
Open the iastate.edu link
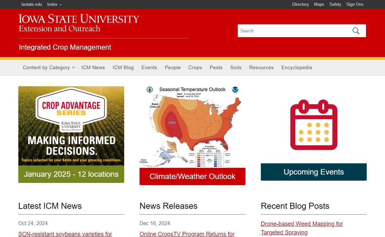tap(31, 4)
